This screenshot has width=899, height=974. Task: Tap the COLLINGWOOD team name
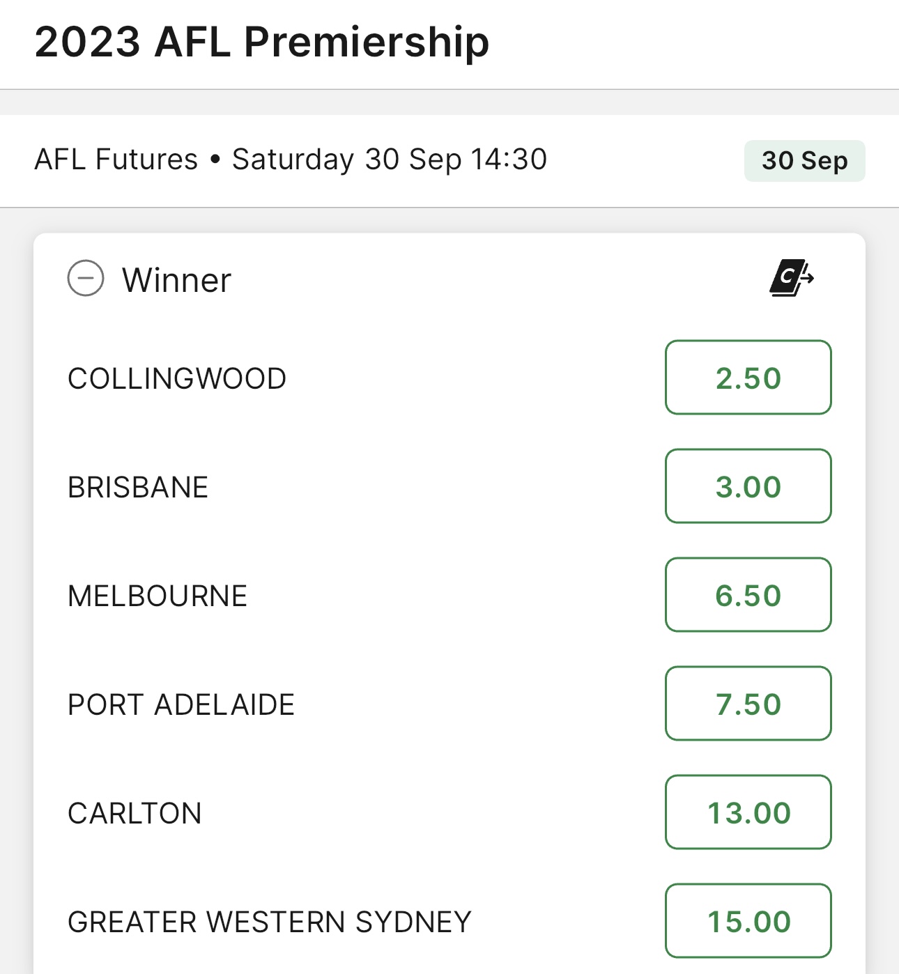[177, 379]
